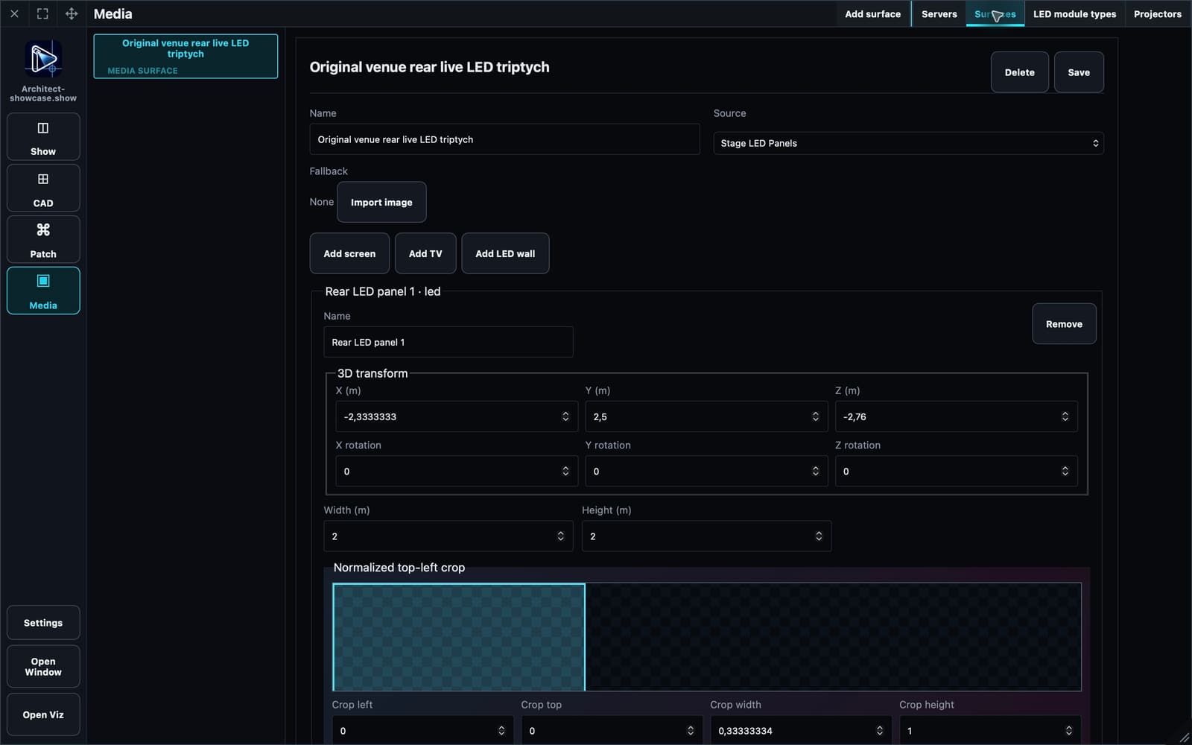
Task: Click the Rear LED panel 1 name field
Action: (448, 342)
